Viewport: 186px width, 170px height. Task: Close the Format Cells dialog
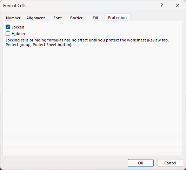pos(178,5)
